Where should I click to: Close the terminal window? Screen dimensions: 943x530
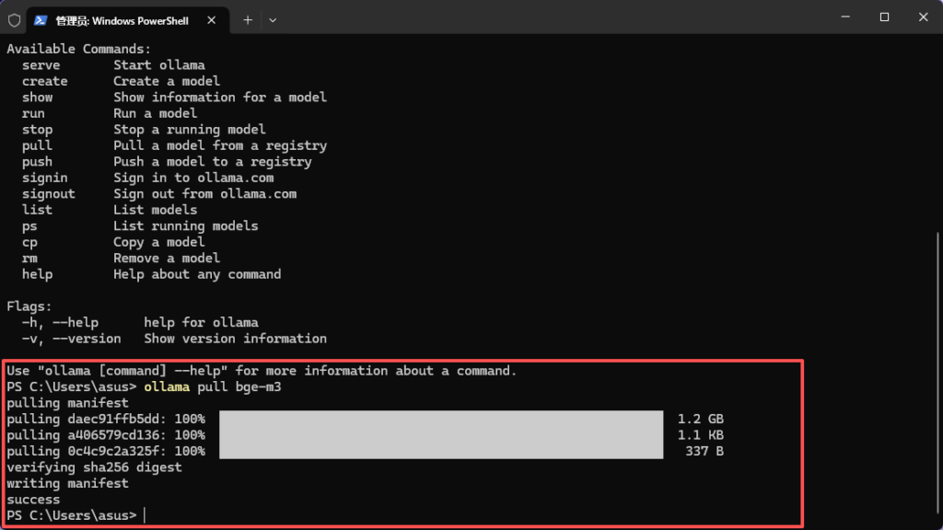pos(922,17)
